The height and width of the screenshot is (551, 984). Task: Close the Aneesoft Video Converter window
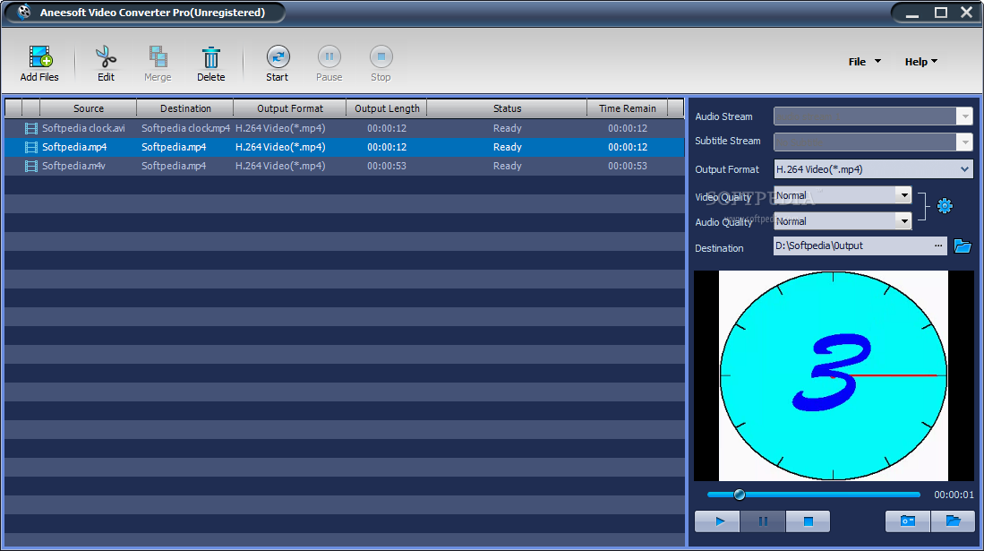tap(966, 13)
